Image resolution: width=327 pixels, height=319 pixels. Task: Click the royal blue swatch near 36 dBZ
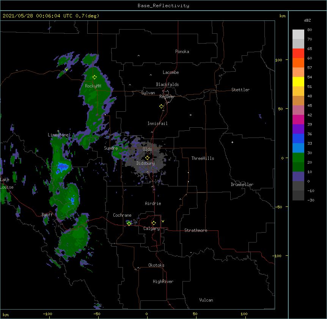pos(298,138)
